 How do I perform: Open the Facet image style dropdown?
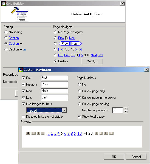tap(64, 110)
